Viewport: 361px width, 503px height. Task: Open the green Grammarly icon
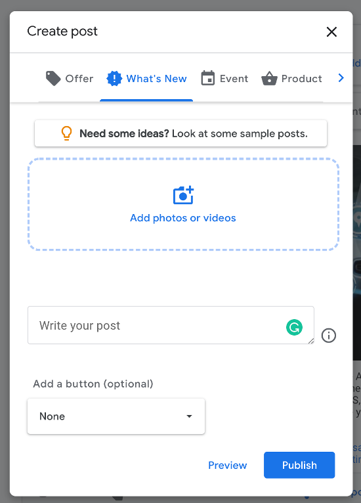(x=294, y=327)
